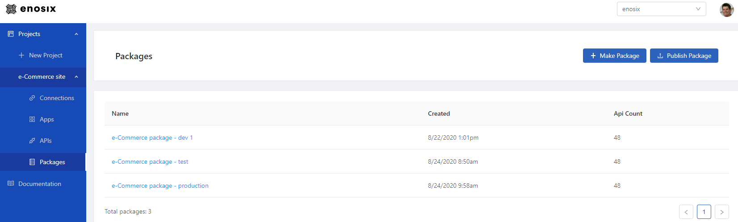Viewport: 738px width, 222px height.
Task: Click the Make Package button
Action: (614, 56)
